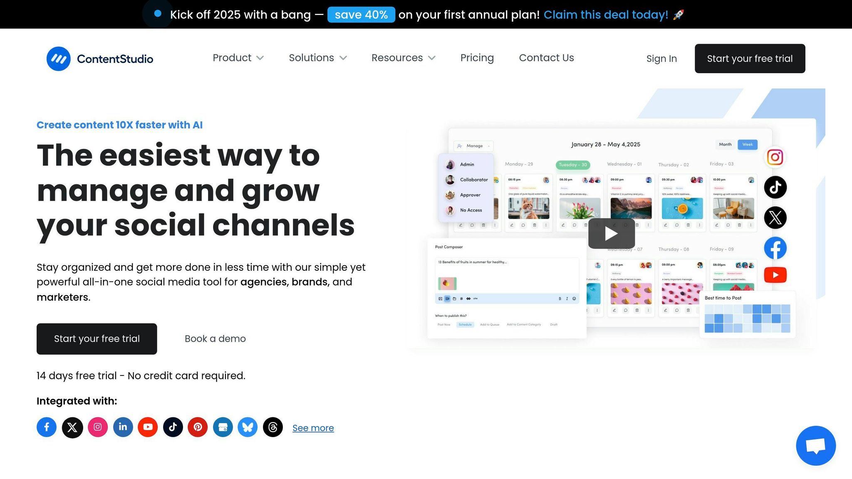The height and width of the screenshot is (479, 852).
Task: Open the Manage dropdown in the calendar preview
Action: [473, 146]
